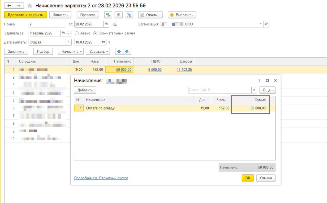
Task: Click the Сумма cell 50 000,00
Action: pyautogui.click(x=250, y=108)
